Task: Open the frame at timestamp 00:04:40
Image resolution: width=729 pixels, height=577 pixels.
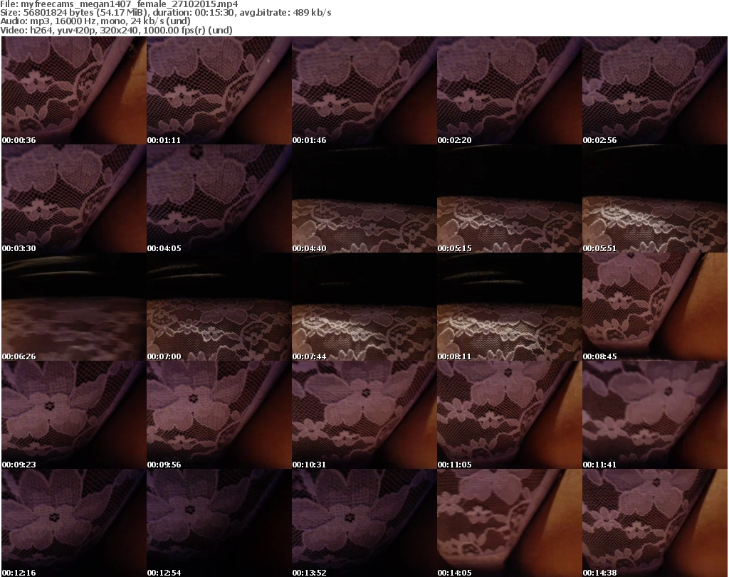Action: tap(364, 198)
